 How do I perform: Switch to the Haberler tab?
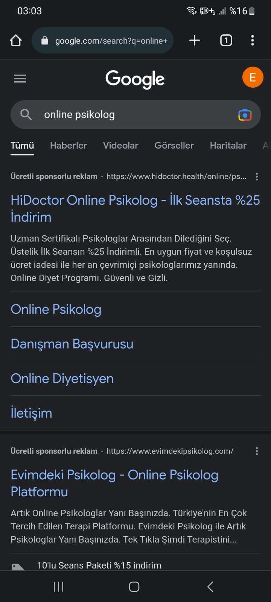pos(69,146)
